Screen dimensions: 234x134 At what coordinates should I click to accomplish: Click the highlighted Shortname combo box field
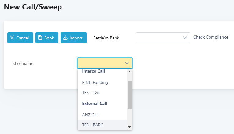(101, 63)
